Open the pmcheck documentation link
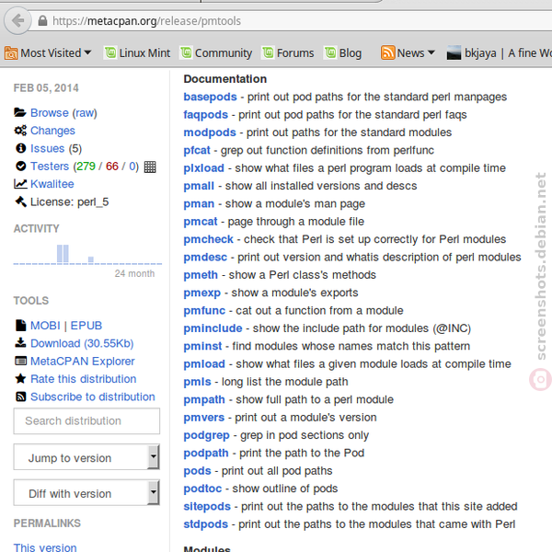Screen dimensions: 552x552 209,239
